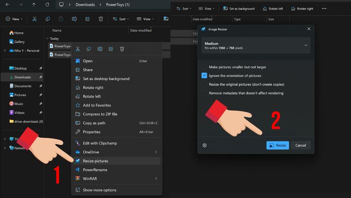The width and height of the screenshot is (351, 198).
Task: Copy using context menu top icon
Action: click(x=89, y=49)
